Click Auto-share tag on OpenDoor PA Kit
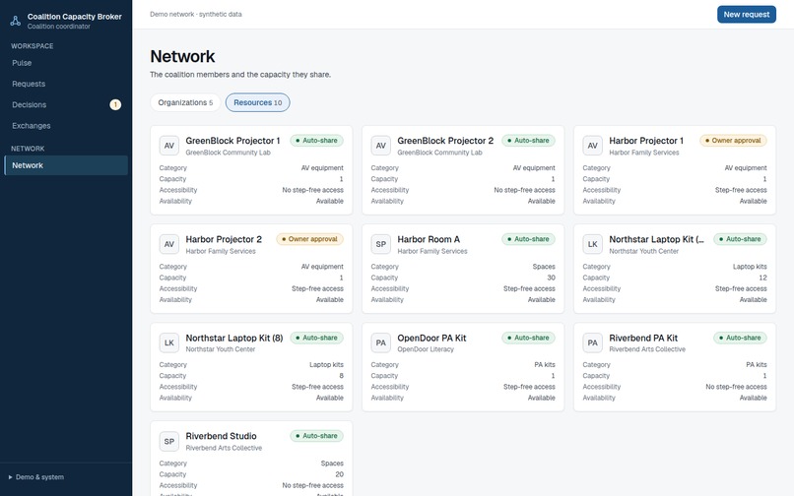The width and height of the screenshot is (794, 496). coord(528,338)
